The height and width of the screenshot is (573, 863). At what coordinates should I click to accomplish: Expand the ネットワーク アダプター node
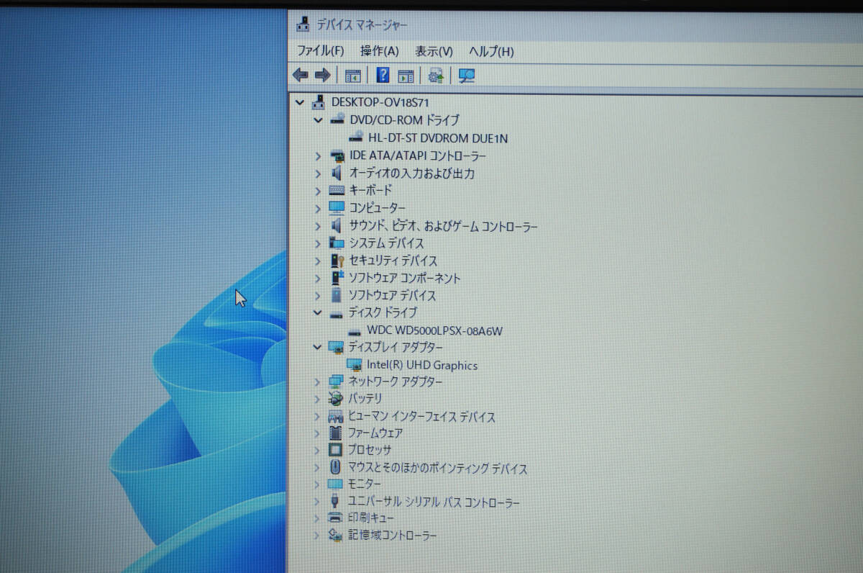(x=317, y=382)
